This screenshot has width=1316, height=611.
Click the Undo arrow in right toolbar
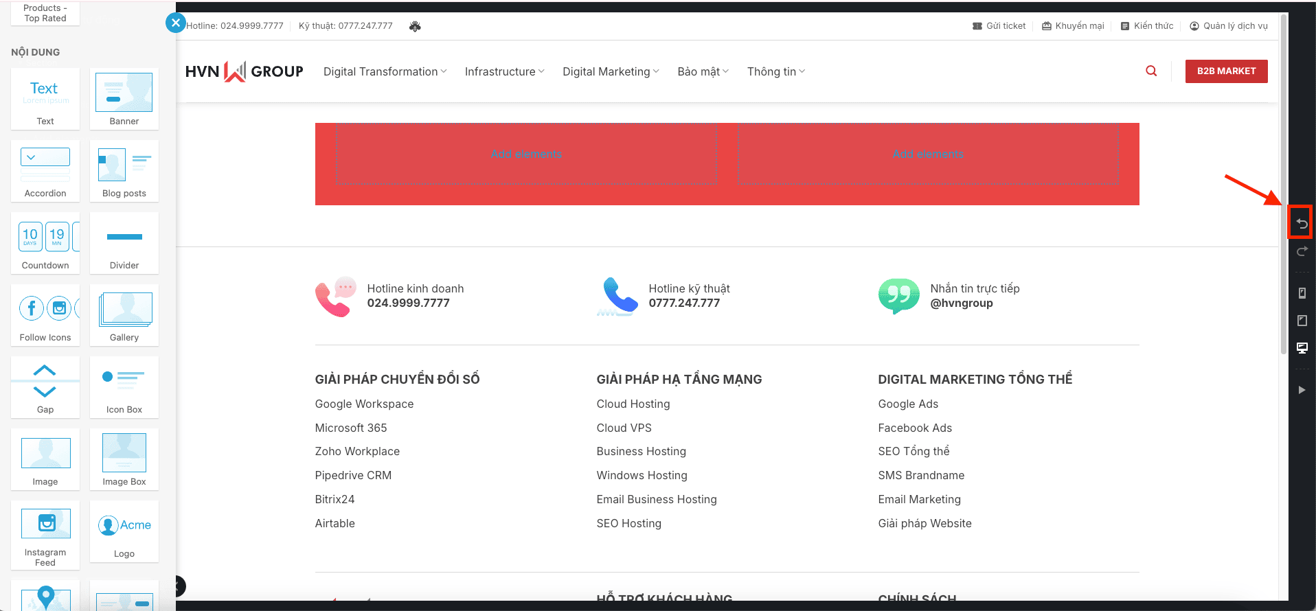point(1301,223)
